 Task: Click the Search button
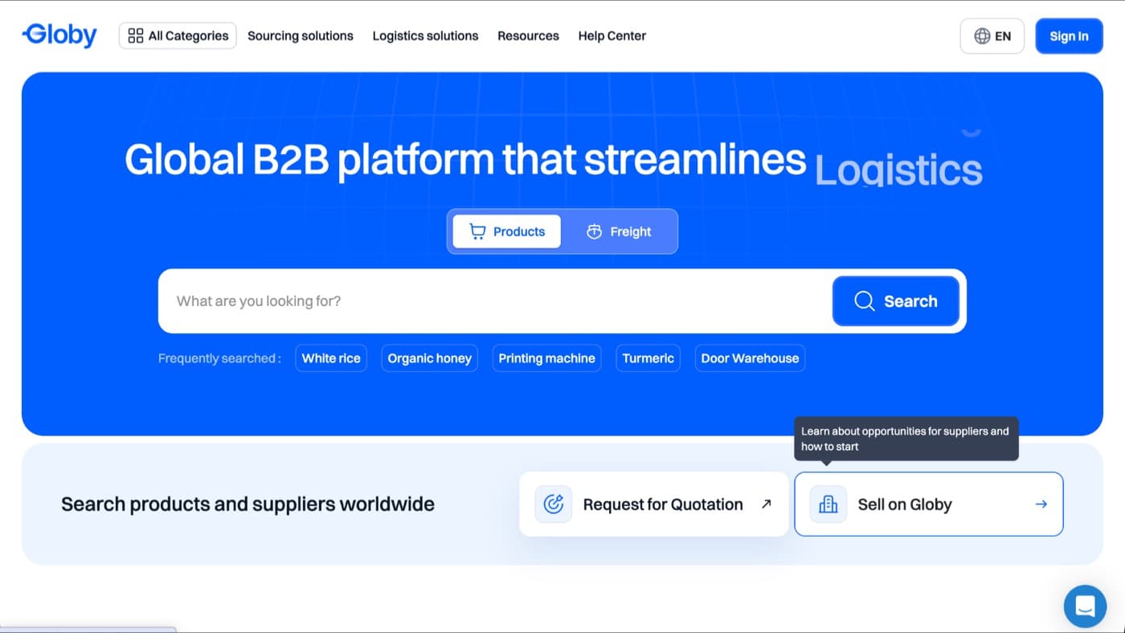[895, 301]
